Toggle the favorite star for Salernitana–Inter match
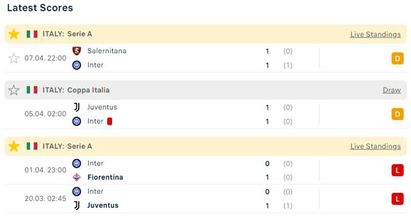 [x=14, y=58]
